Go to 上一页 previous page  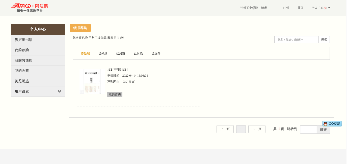coord(225,129)
